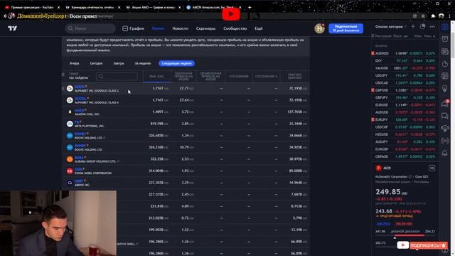Image resolution: width=455 pixels, height=256 pixels.
Task: Click the user profile avatar
Action: [319, 28]
